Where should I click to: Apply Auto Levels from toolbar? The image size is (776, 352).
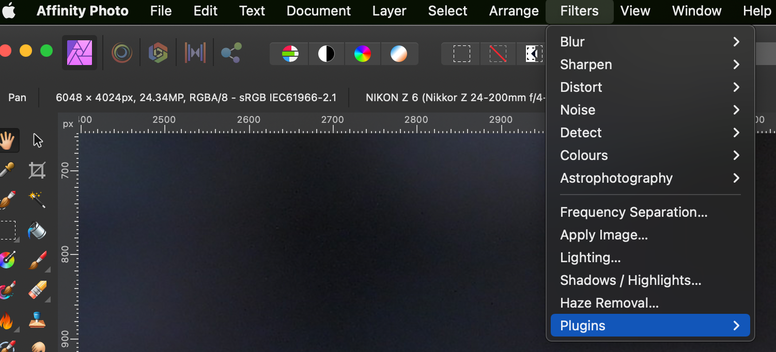(x=290, y=54)
